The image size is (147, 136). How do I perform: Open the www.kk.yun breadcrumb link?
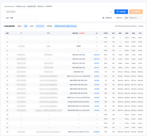pos(10,6)
